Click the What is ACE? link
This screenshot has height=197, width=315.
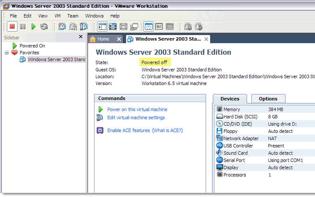click(x=168, y=130)
